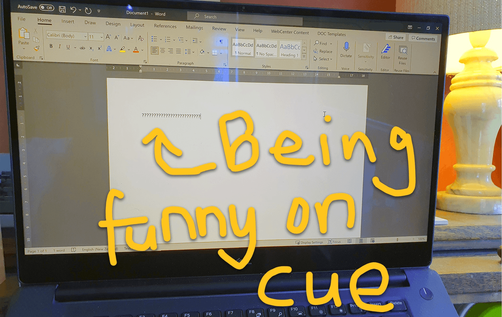The height and width of the screenshot is (317, 502).
Task: Open the Layout ribbon tab
Action: click(137, 25)
